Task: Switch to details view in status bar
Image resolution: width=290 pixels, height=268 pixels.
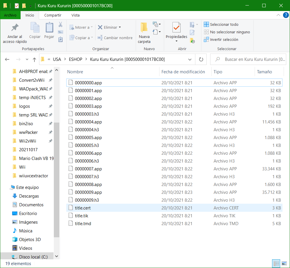Action: pyautogui.click(x=276, y=263)
